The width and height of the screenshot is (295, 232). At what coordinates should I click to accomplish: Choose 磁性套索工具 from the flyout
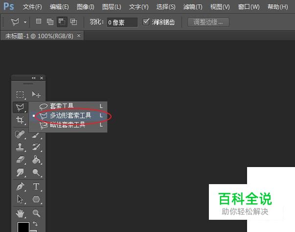pyautogui.click(x=68, y=125)
